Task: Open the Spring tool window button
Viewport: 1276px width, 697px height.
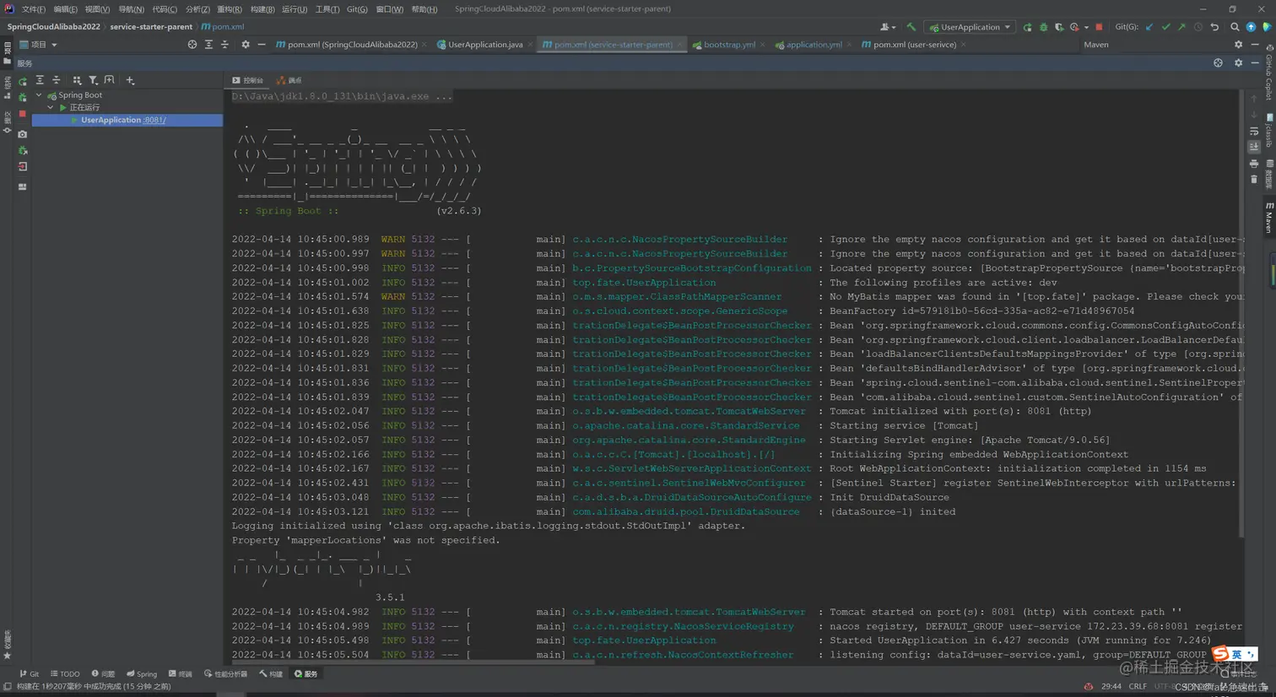Action: click(142, 673)
